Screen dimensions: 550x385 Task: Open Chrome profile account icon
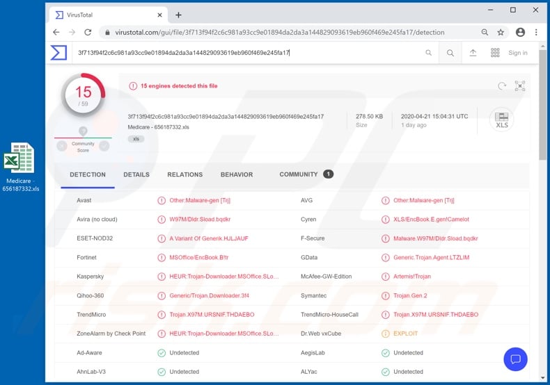(520, 32)
